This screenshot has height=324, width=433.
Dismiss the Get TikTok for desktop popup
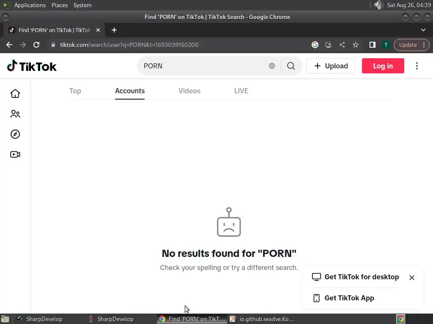tap(412, 278)
